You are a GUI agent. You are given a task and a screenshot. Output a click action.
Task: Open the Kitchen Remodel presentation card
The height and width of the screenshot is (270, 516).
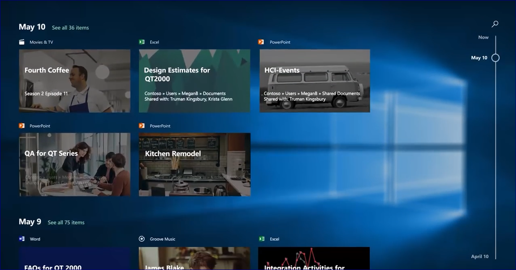(194, 164)
